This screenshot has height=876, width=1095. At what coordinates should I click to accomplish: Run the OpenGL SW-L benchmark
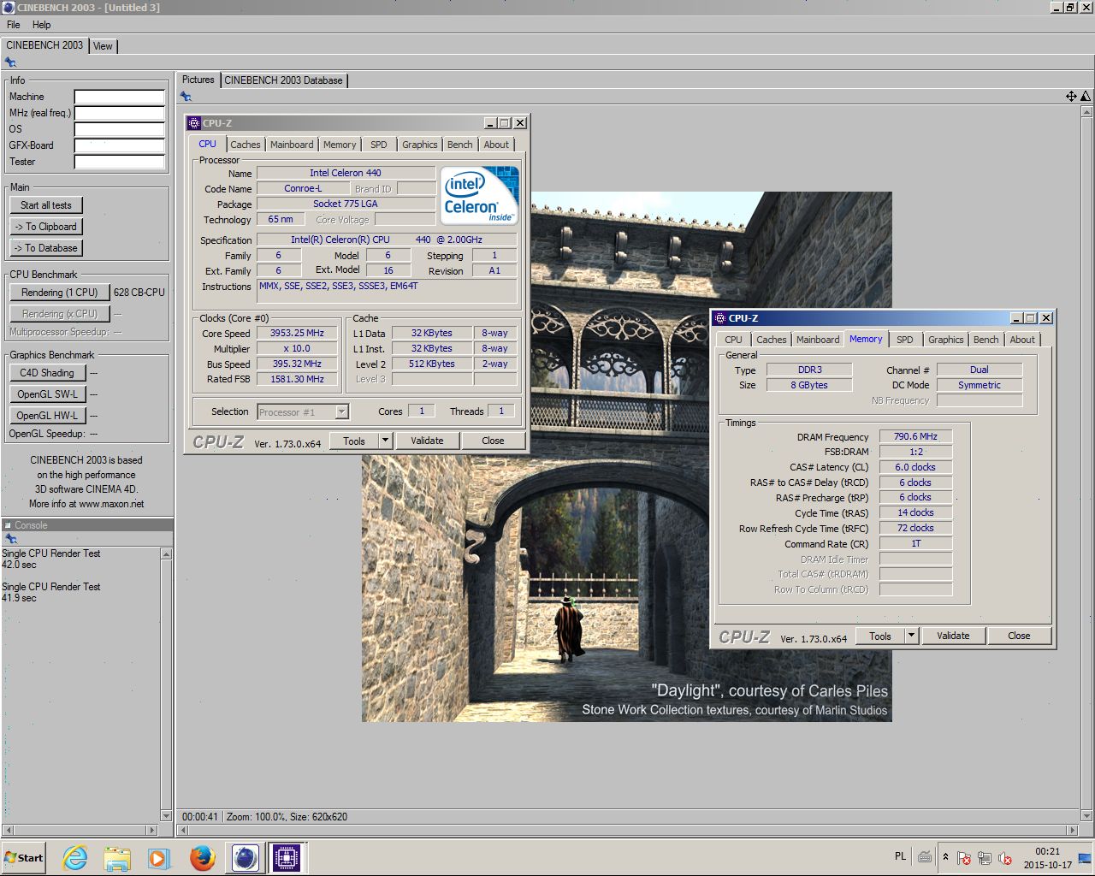coord(47,394)
